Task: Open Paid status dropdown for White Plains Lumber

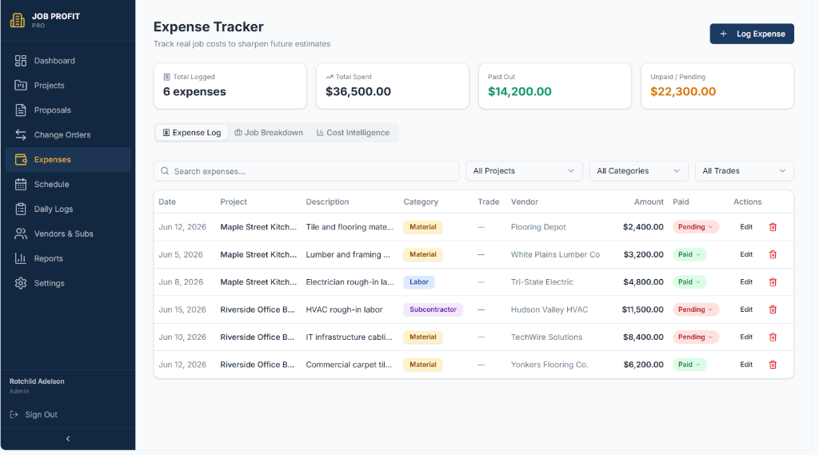Action: coord(689,254)
